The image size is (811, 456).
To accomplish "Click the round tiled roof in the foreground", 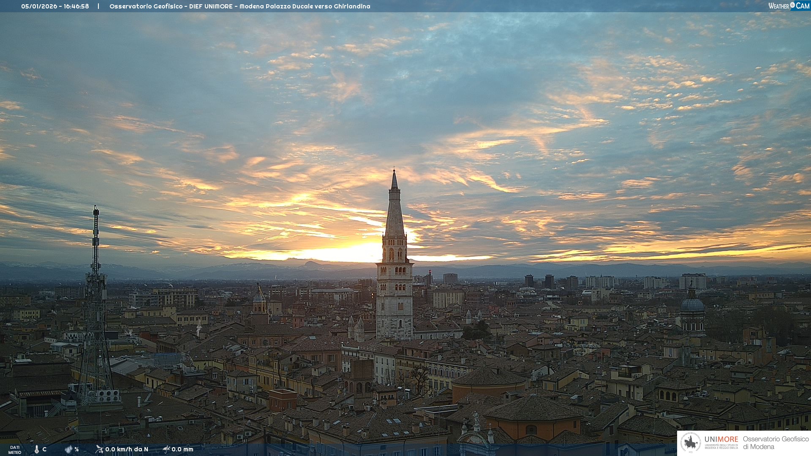I will pyautogui.click(x=533, y=408).
